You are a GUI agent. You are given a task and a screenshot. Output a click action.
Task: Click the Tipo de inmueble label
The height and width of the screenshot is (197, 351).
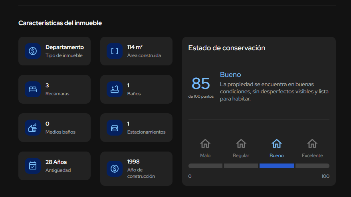[x=64, y=55]
